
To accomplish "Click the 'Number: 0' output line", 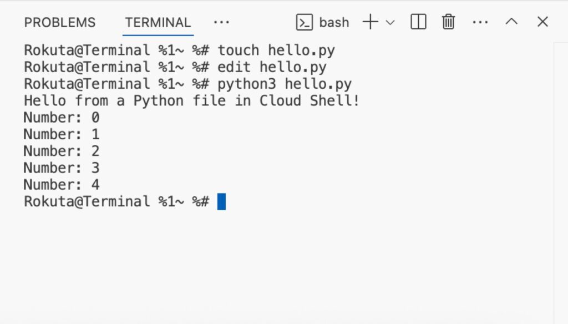I will pos(62,118).
